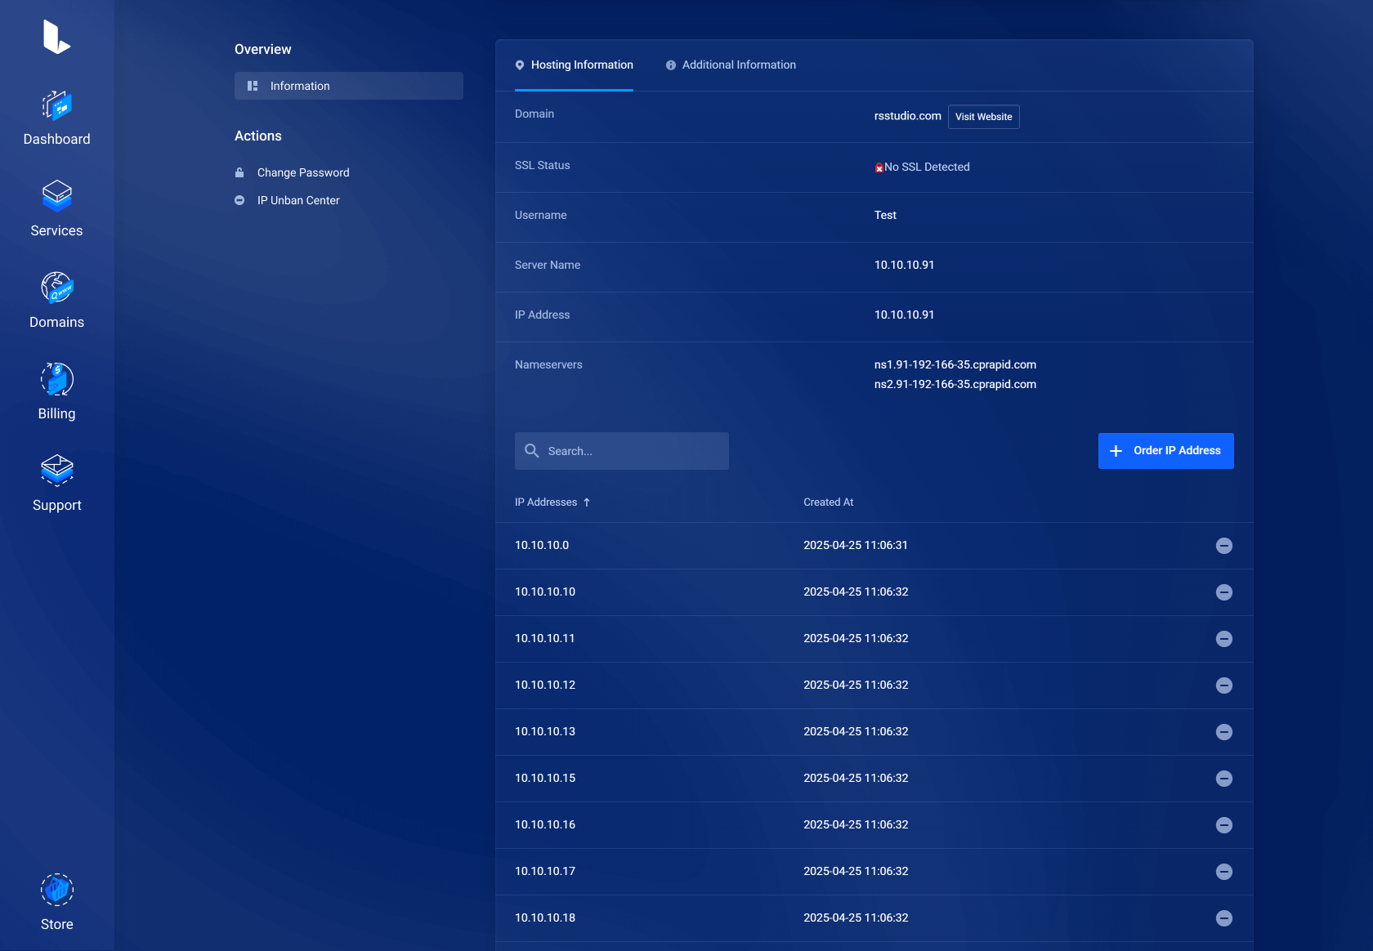Select IP row 10.10.10.17
The width and height of the screenshot is (1373, 951).
(874, 872)
